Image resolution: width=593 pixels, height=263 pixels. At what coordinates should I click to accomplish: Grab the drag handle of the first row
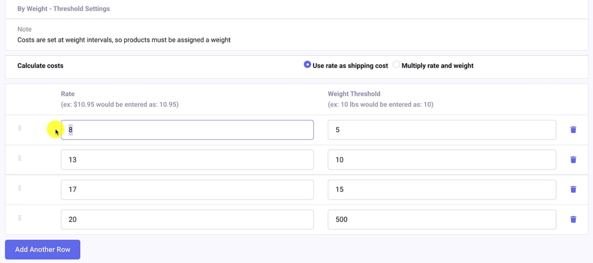(20, 128)
